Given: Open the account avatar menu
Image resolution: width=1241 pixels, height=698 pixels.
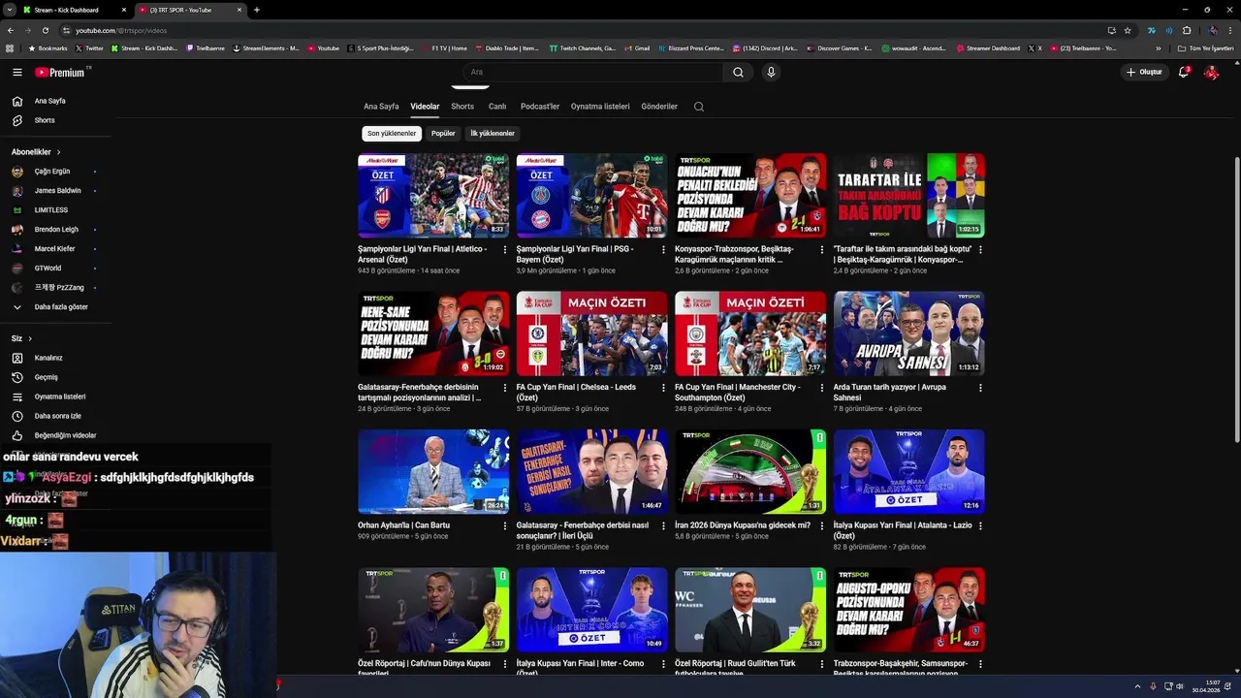Looking at the screenshot, I should [x=1211, y=72].
